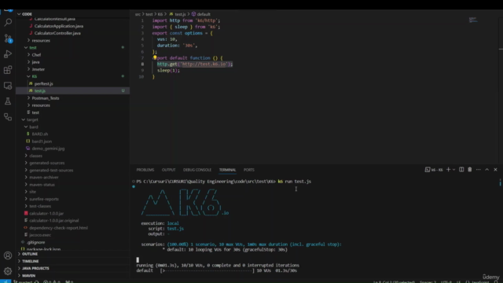
Task: Split the terminal panel
Action: (x=461, y=170)
